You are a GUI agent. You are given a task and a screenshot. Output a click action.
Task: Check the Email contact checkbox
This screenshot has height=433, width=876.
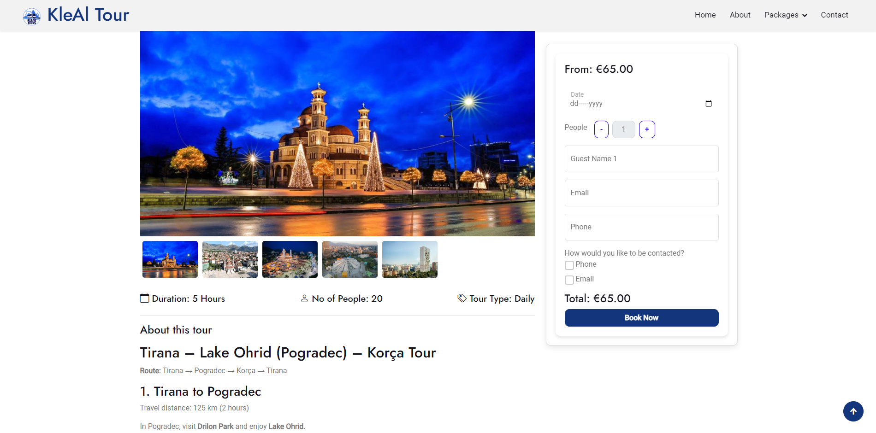[569, 280]
